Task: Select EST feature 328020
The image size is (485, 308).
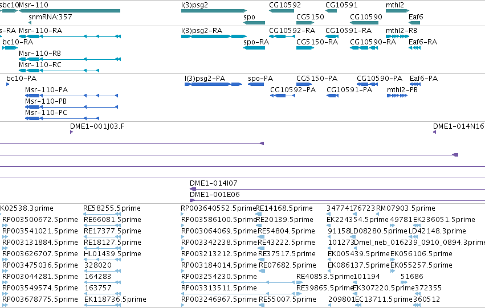Action: click(102, 271)
